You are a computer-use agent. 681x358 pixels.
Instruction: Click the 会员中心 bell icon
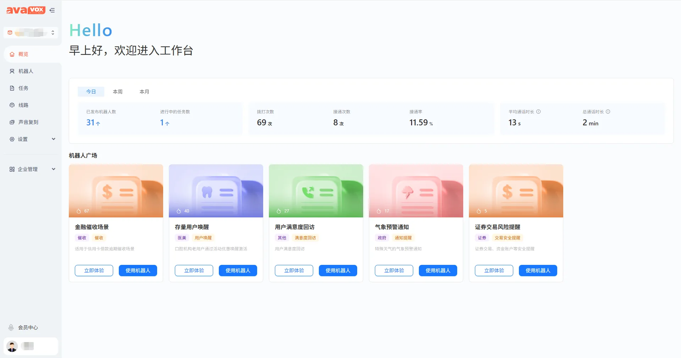[x=11, y=328]
